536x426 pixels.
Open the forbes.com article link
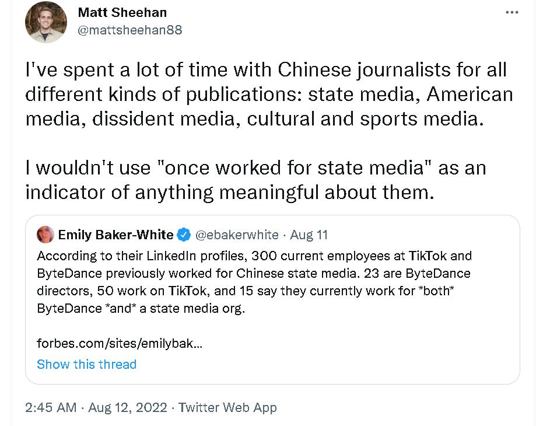click(x=120, y=343)
